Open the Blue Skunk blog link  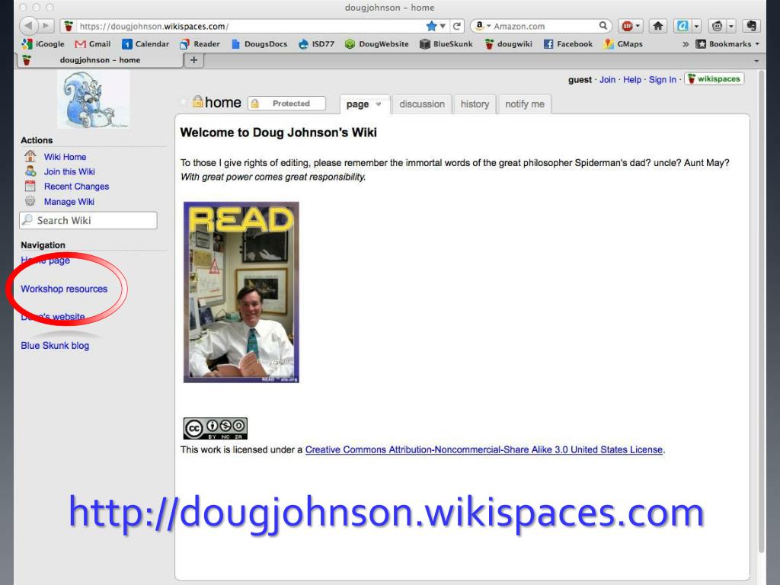click(55, 346)
